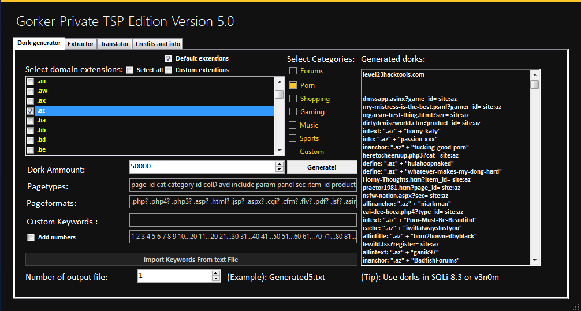Decrease the number of output file
Screen dimensions: 581x311
tap(216, 279)
